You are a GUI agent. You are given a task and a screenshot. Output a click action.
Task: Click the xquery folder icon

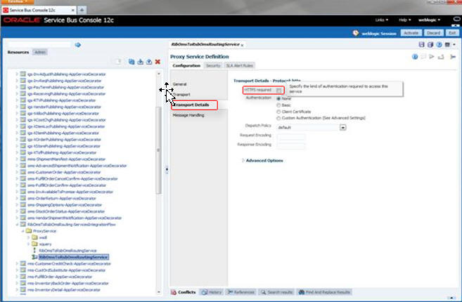[34, 244]
